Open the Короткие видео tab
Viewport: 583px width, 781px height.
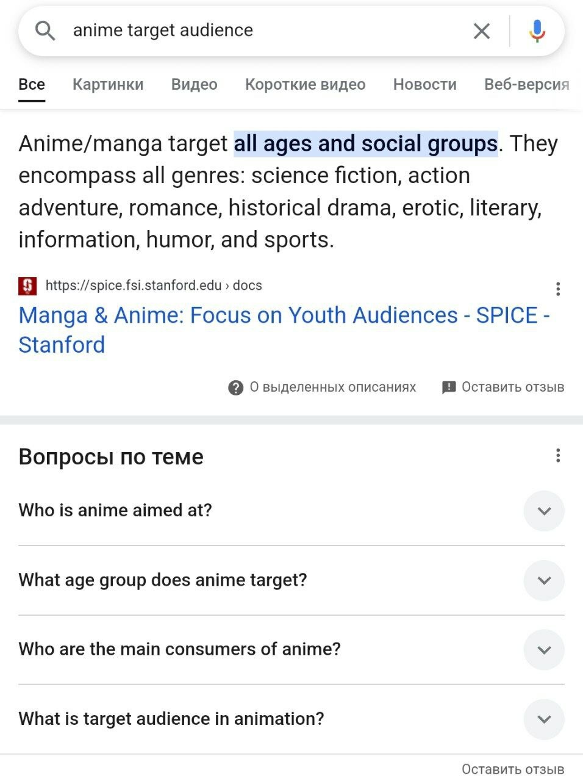pos(305,84)
